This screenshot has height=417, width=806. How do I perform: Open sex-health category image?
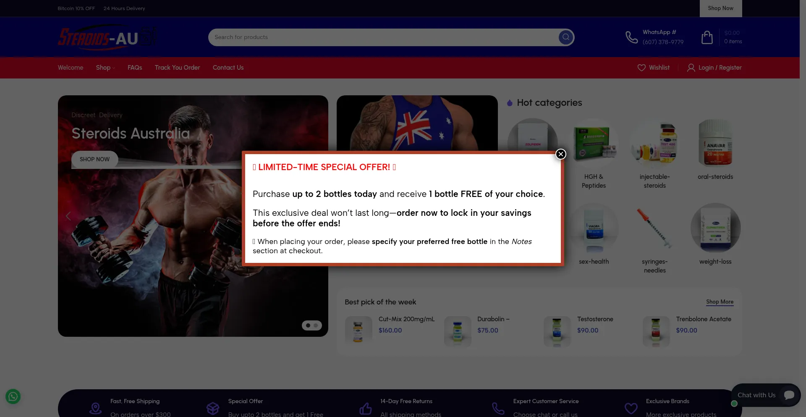594,228
